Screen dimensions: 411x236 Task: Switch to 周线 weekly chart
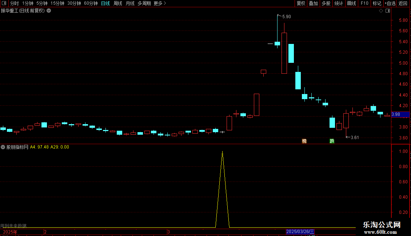[x=118, y=3]
